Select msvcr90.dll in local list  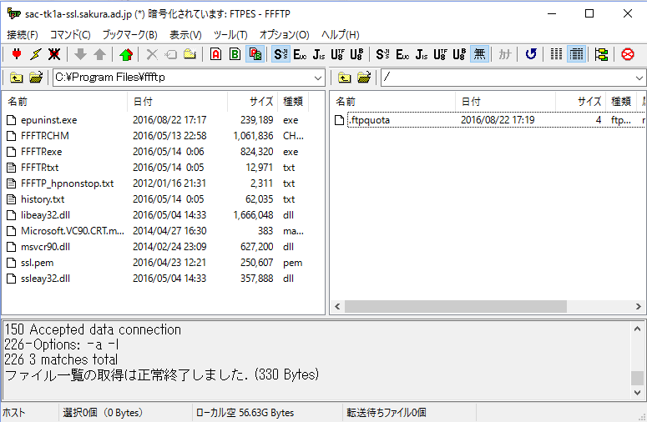pos(45,247)
